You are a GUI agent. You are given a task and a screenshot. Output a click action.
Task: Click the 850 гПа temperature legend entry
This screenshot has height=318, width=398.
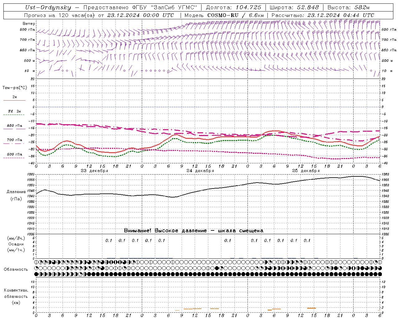[15, 126]
